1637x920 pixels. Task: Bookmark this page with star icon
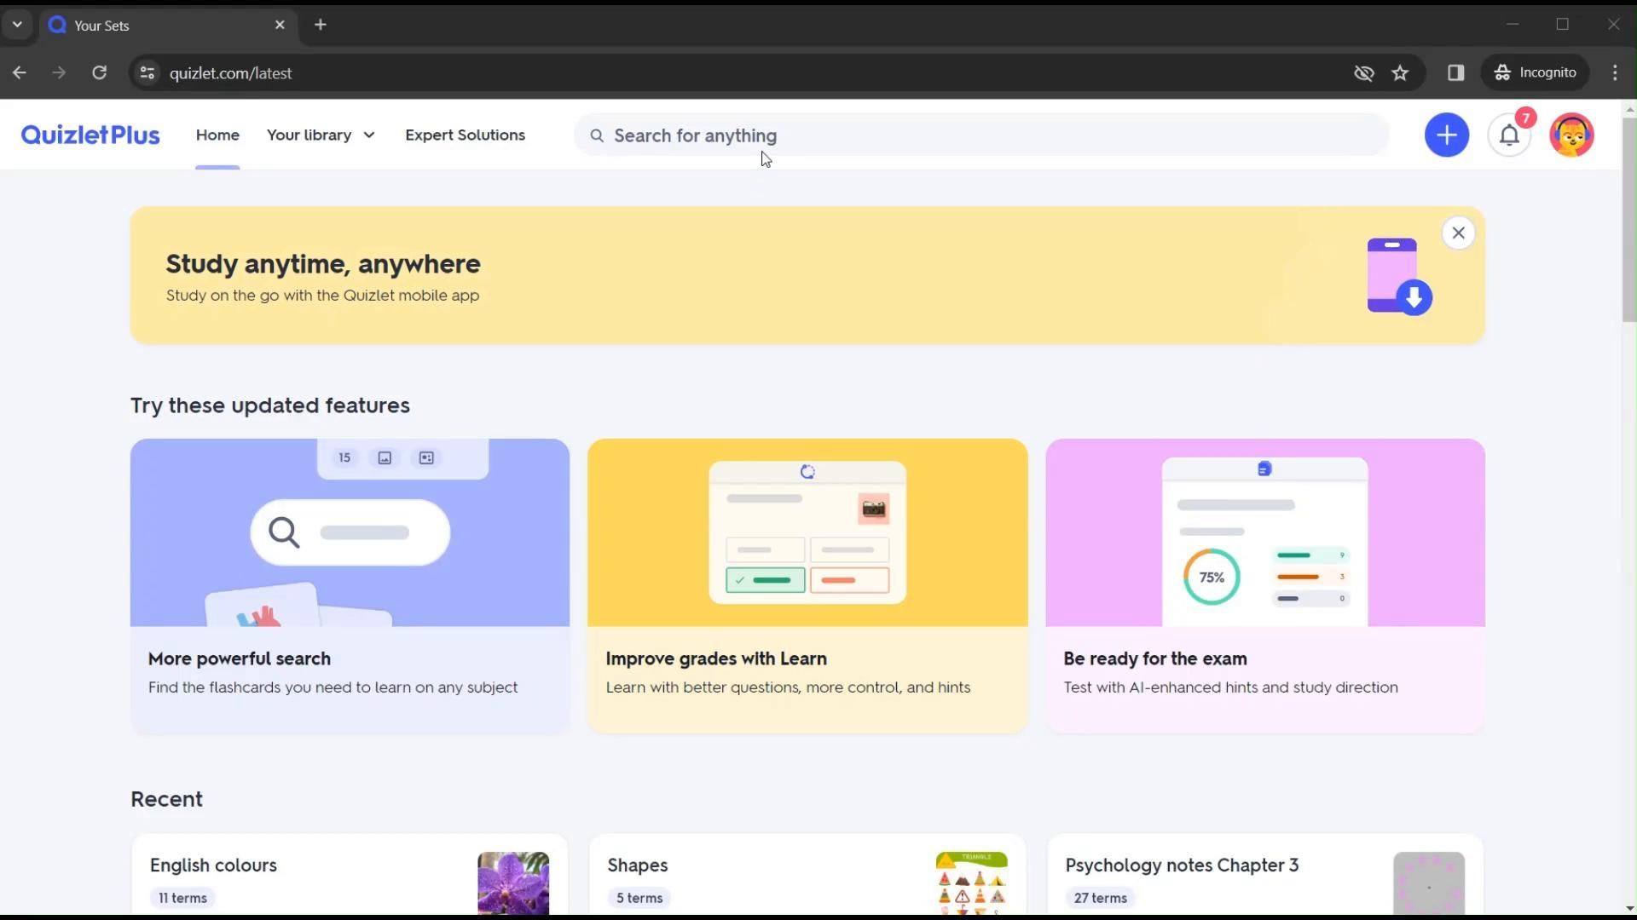click(x=1400, y=73)
